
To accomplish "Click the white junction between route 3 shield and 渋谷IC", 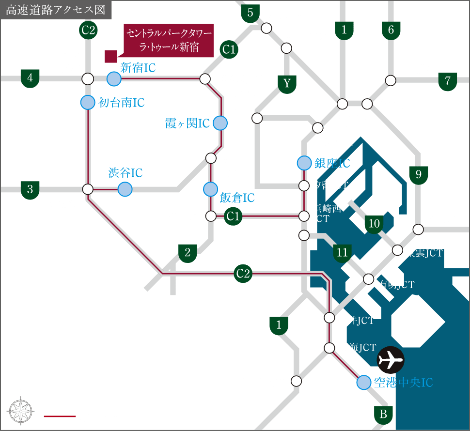I will 88,189.
